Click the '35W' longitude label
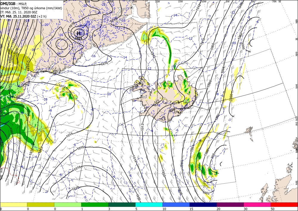Image resolution: width=298 pixels, height=211 pixels. [87, 1]
